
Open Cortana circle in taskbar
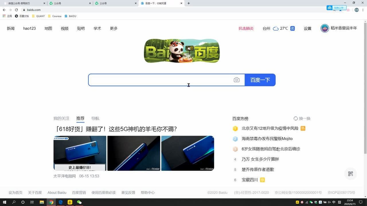(x=23, y=202)
